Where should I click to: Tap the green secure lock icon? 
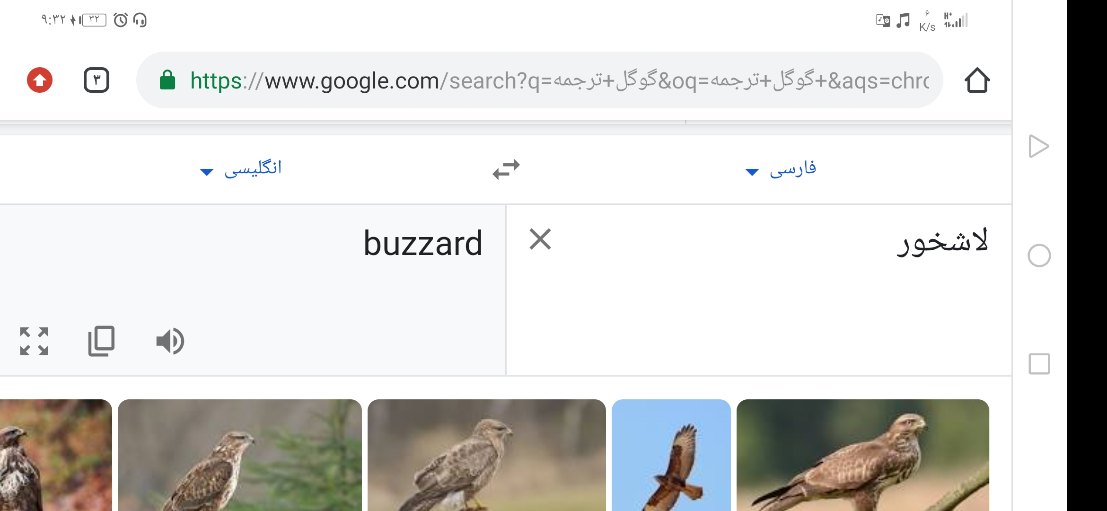[x=167, y=80]
